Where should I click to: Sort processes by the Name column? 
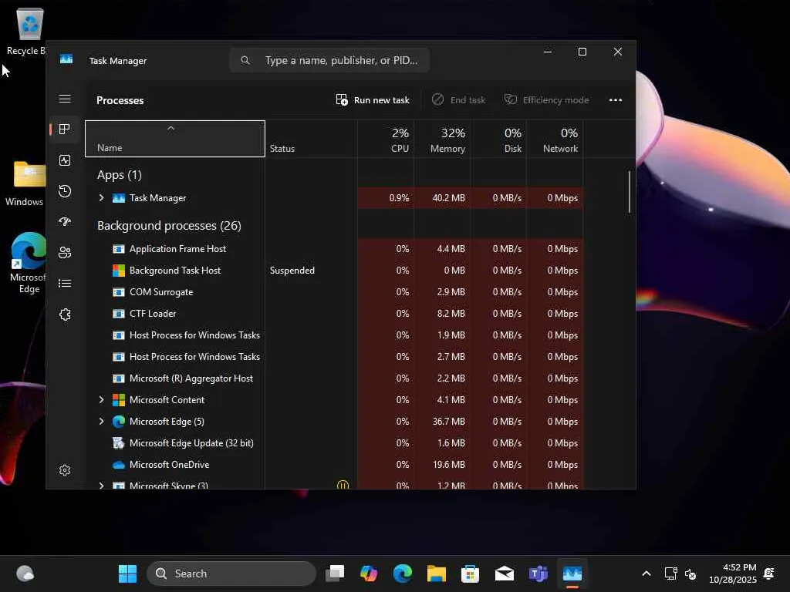coord(175,139)
